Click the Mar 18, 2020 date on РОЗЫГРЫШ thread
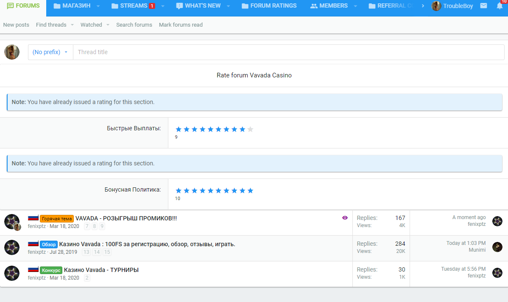The width and height of the screenshot is (508, 302). pyautogui.click(x=64, y=226)
